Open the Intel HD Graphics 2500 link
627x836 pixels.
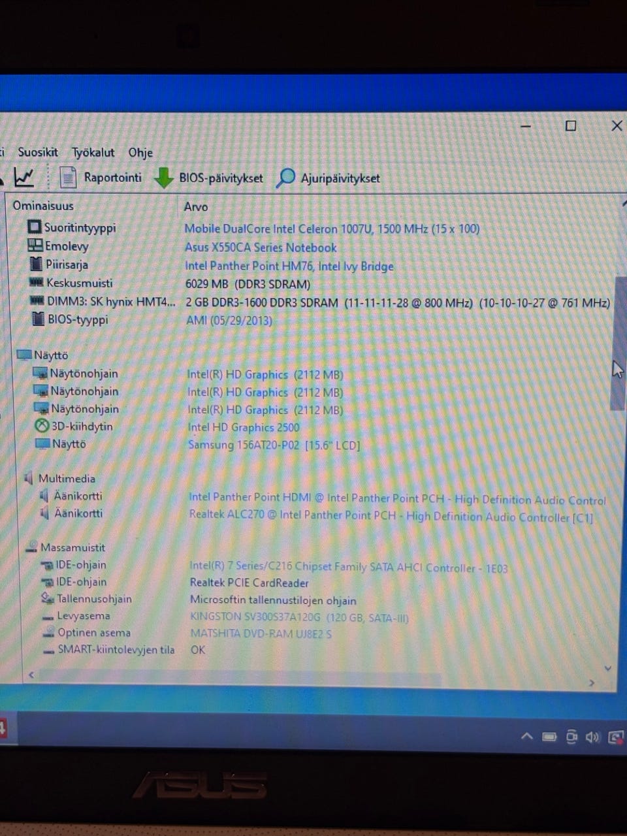(x=244, y=427)
